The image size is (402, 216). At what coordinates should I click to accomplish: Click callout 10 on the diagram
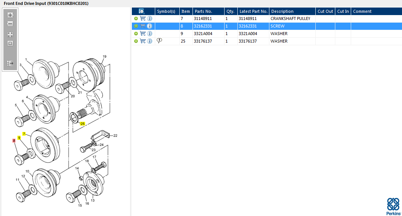pyautogui.click(x=27, y=171)
